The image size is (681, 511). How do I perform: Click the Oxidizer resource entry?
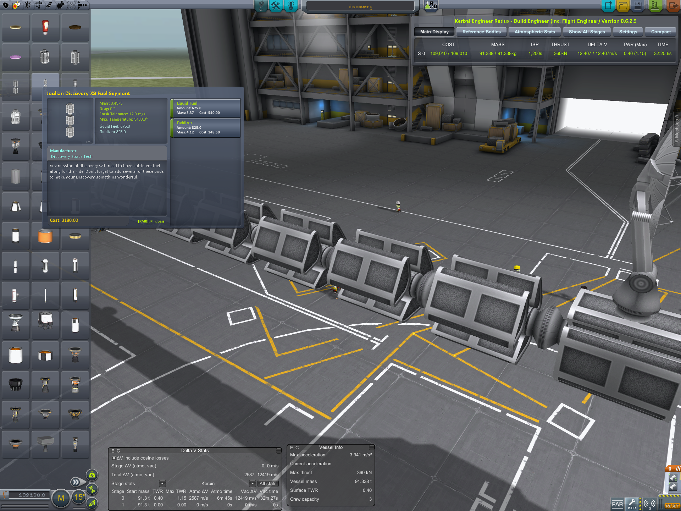coord(205,128)
